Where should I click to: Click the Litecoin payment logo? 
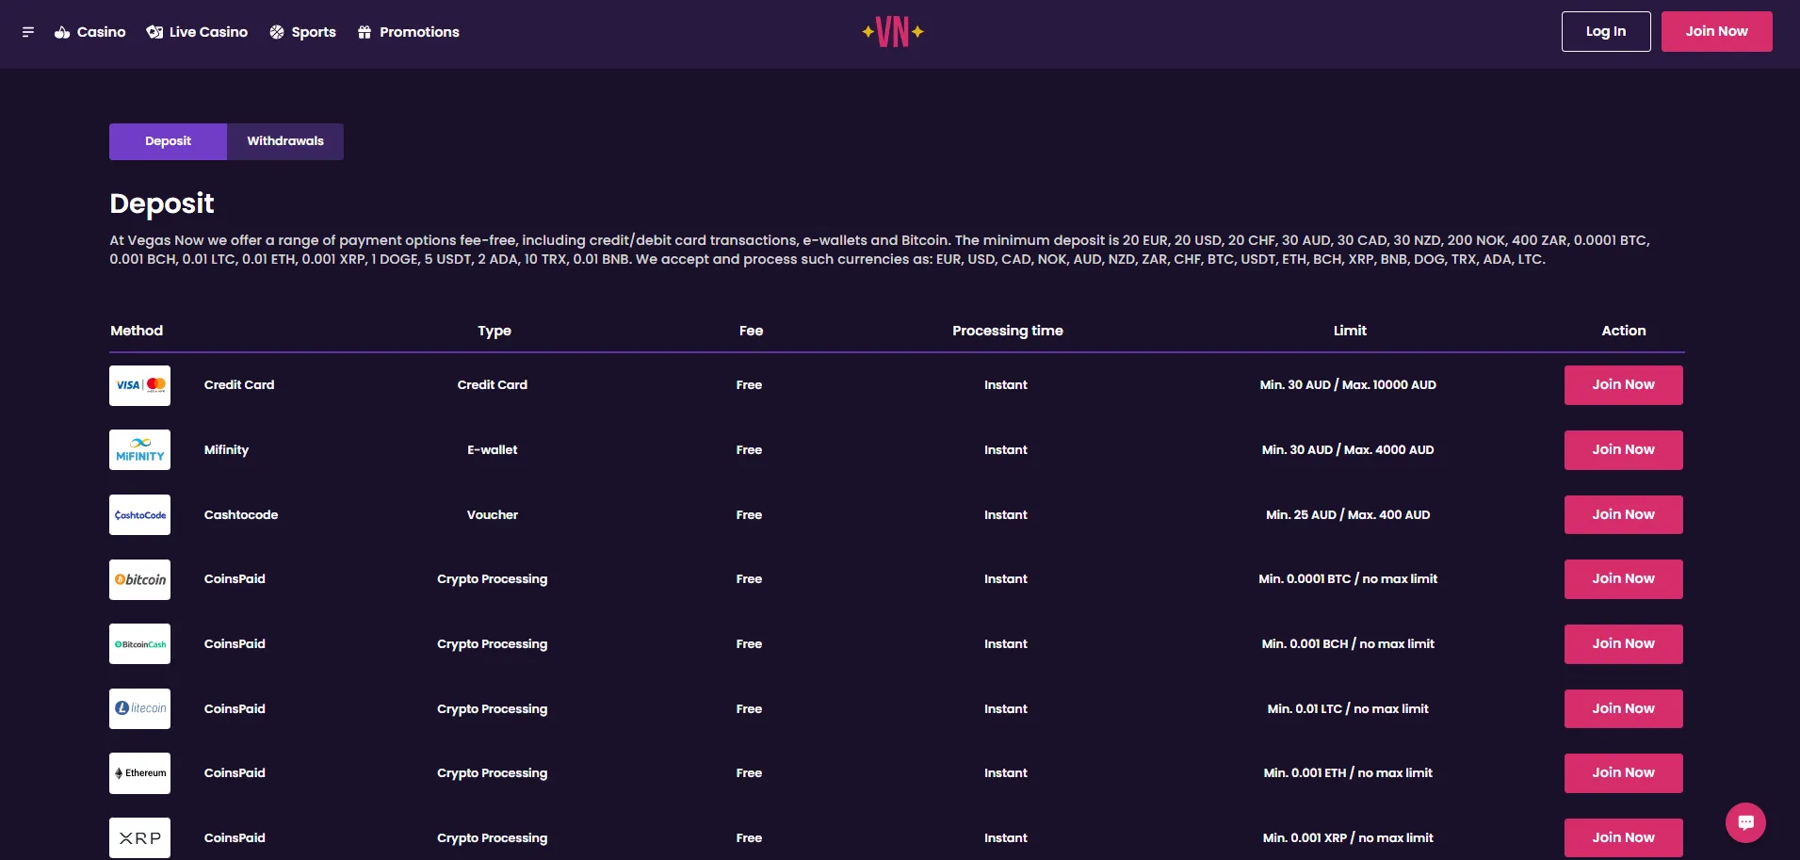(139, 708)
